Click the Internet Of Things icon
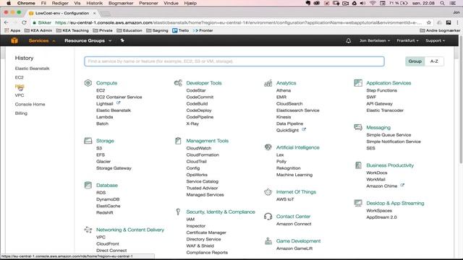The height and width of the screenshot is (260, 463). click(268, 191)
